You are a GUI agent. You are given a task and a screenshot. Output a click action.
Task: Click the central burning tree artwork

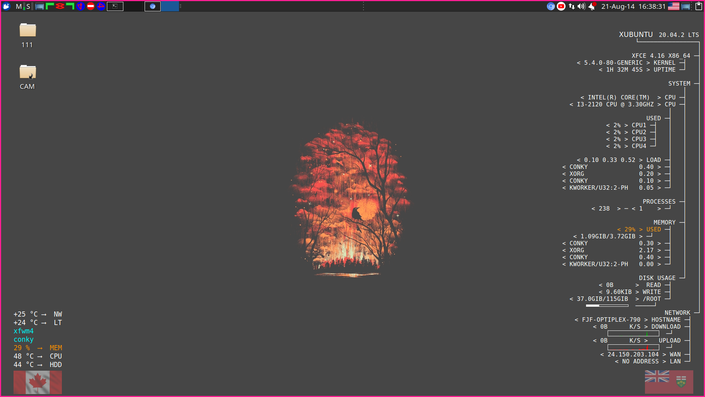350,198
